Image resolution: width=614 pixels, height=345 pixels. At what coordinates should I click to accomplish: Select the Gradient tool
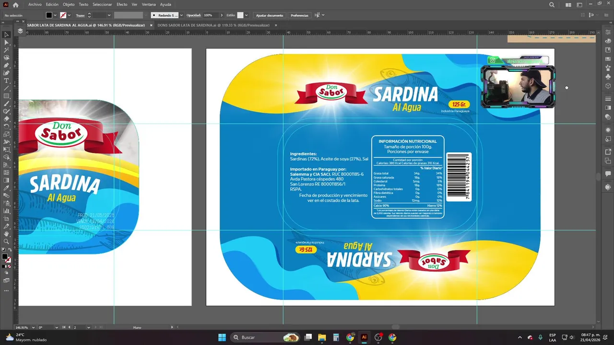click(x=6, y=180)
